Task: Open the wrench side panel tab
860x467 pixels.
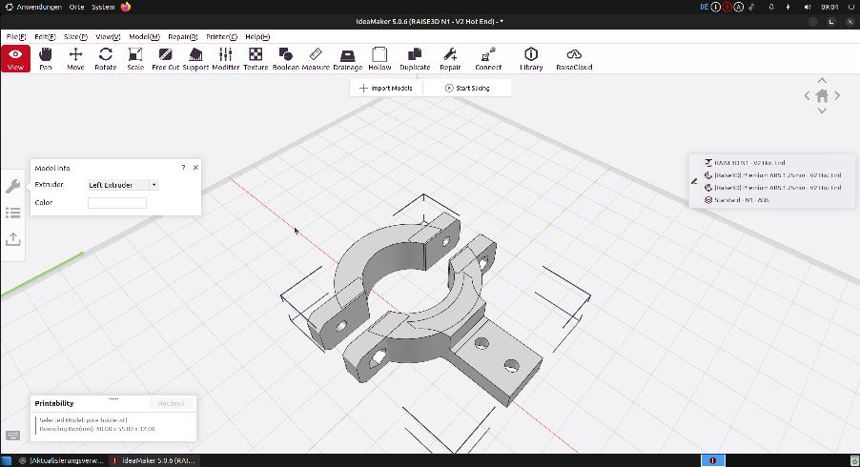Action: 12,187
